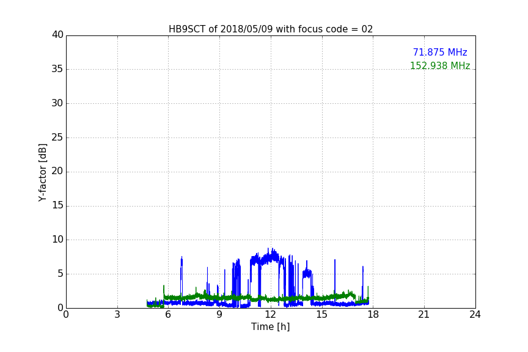Click the y-axis tick label 10
Image resolution: width=528 pixels, height=352 pixels.
point(57,240)
